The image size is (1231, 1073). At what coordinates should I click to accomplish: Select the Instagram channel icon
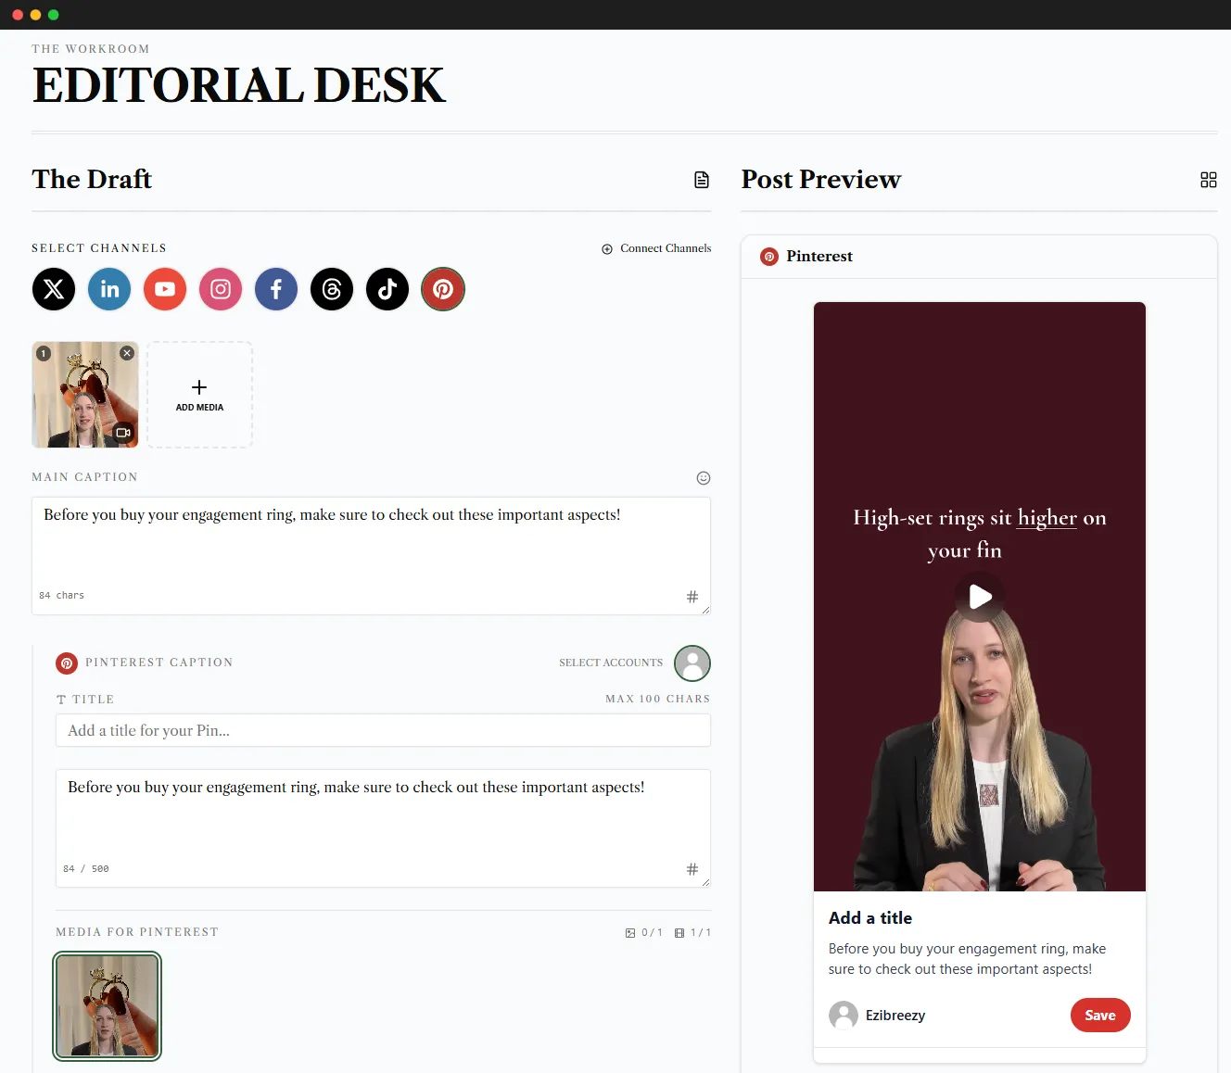(220, 289)
